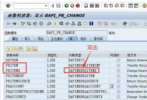Click the Cut scissors icon above table
The height and width of the screenshot is (100, 147).
(9, 49)
